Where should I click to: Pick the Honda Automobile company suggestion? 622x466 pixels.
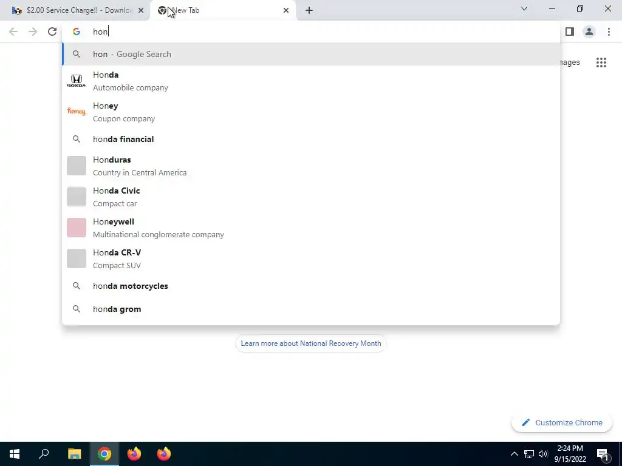tap(311, 81)
